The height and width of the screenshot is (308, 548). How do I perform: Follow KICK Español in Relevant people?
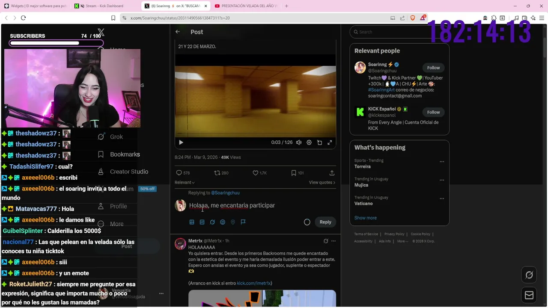tap(433, 112)
